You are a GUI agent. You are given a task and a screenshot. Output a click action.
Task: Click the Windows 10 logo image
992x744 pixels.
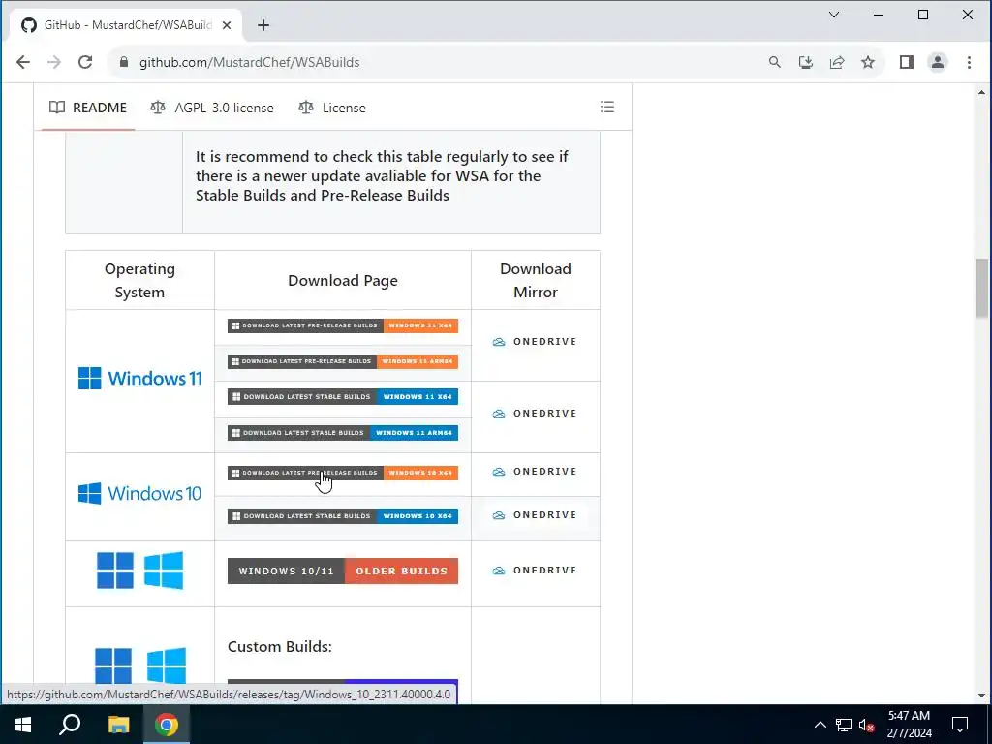click(x=139, y=493)
